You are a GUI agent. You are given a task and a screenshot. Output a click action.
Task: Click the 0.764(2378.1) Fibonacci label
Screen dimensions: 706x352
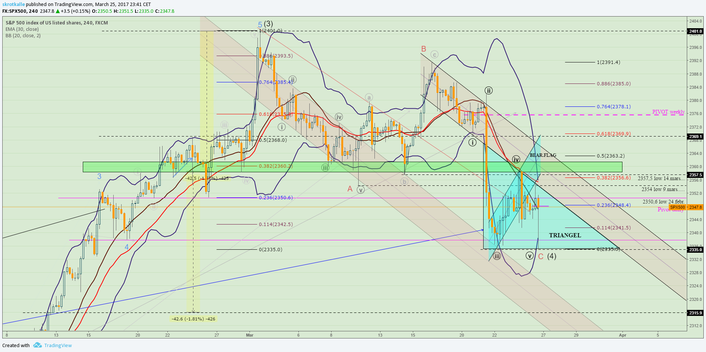tap(614, 107)
